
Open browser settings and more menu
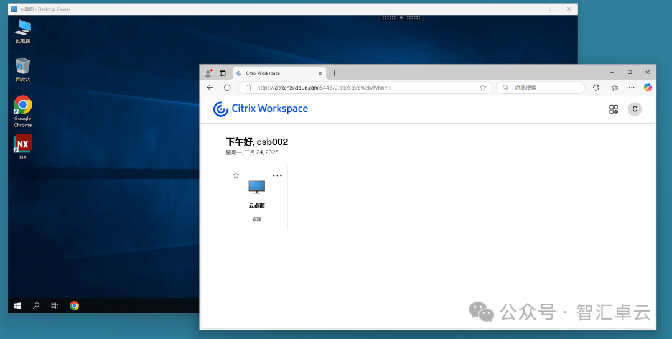tap(632, 88)
